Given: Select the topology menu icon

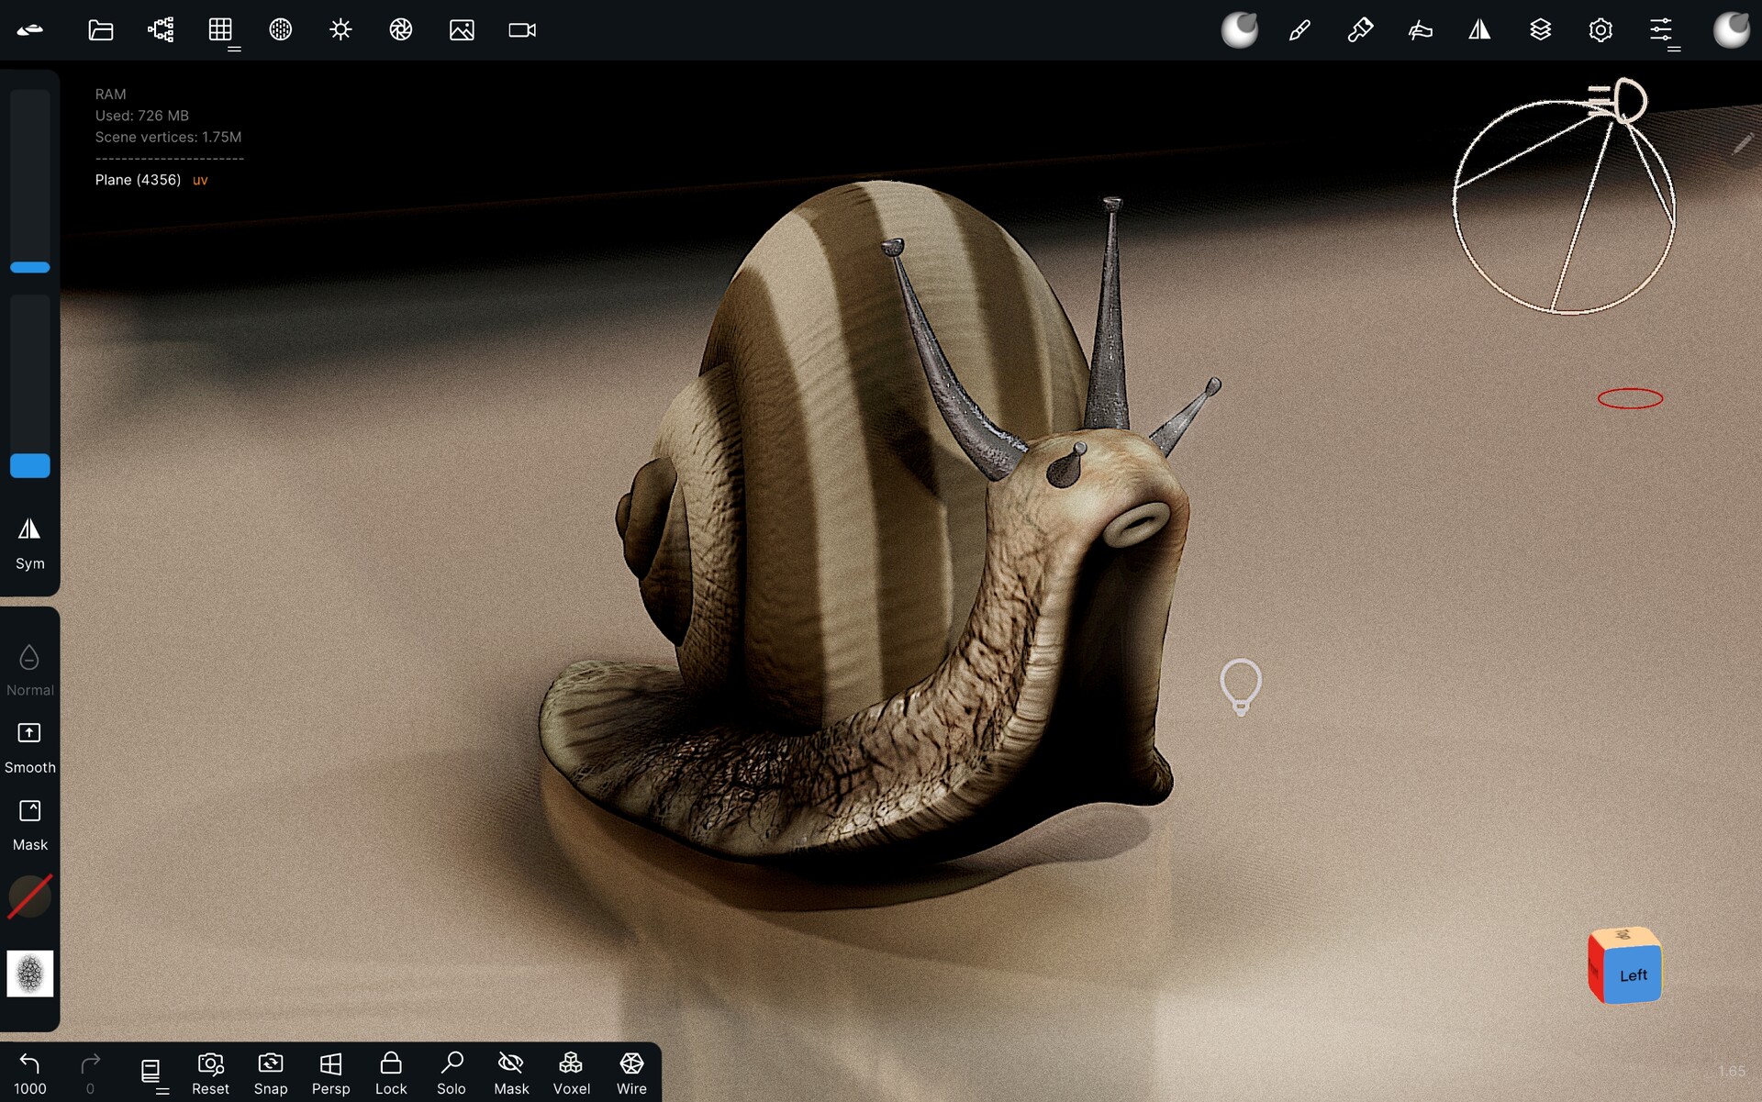Looking at the screenshot, I should pos(222,29).
